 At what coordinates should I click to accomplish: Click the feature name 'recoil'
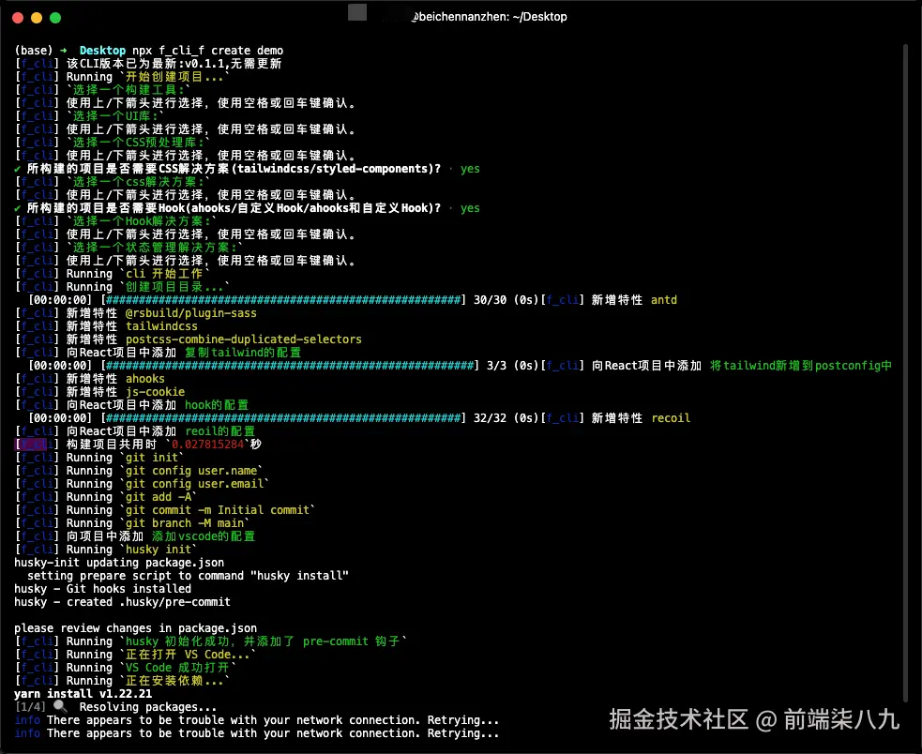[671, 418]
